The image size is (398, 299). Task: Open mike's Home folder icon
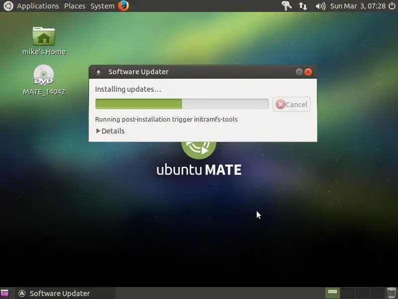pyautogui.click(x=44, y=41)
